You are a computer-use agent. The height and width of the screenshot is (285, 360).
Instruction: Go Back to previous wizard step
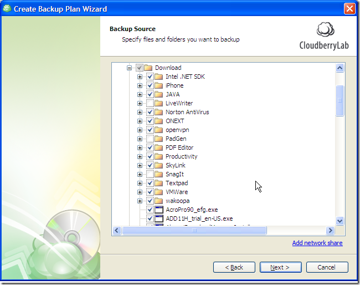tap(234, 267)
